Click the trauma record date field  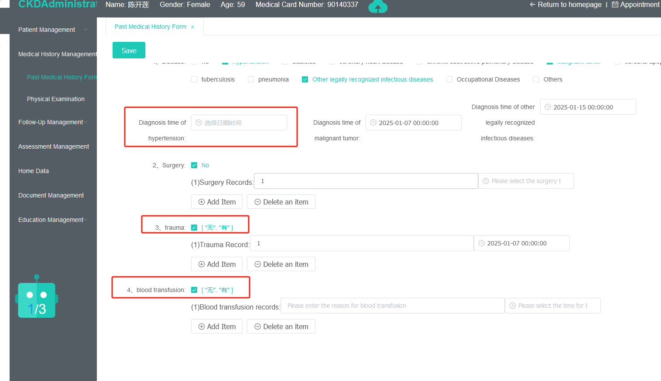(x=522, y=243)
